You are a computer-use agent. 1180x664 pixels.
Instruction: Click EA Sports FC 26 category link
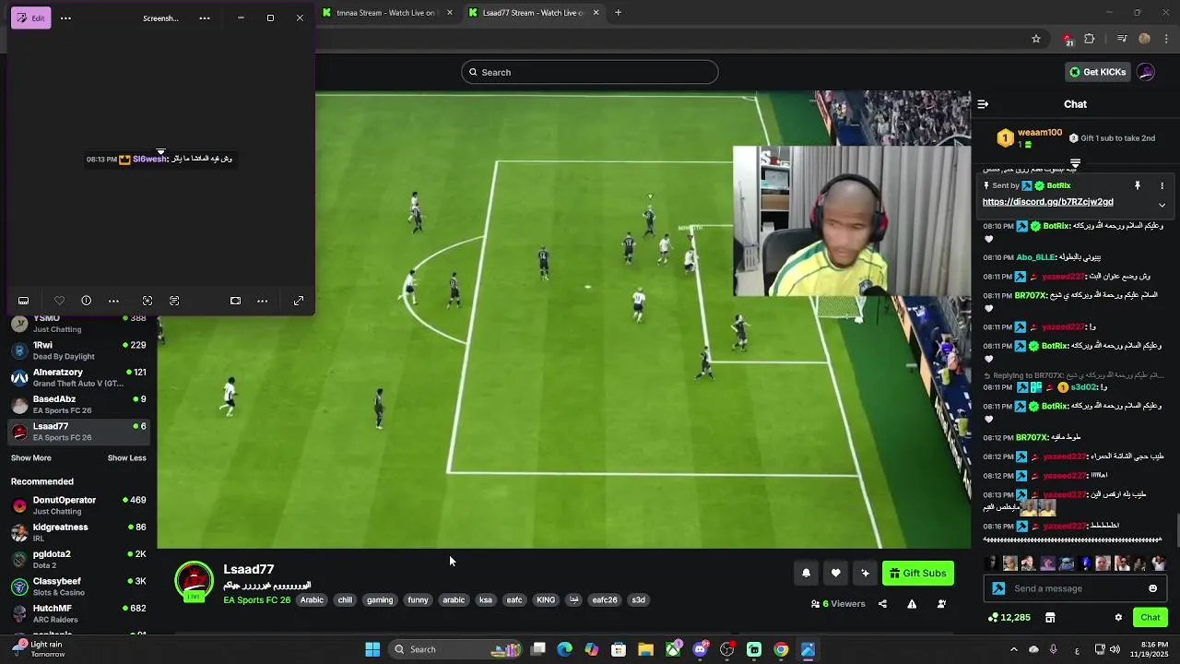point(256,600)
